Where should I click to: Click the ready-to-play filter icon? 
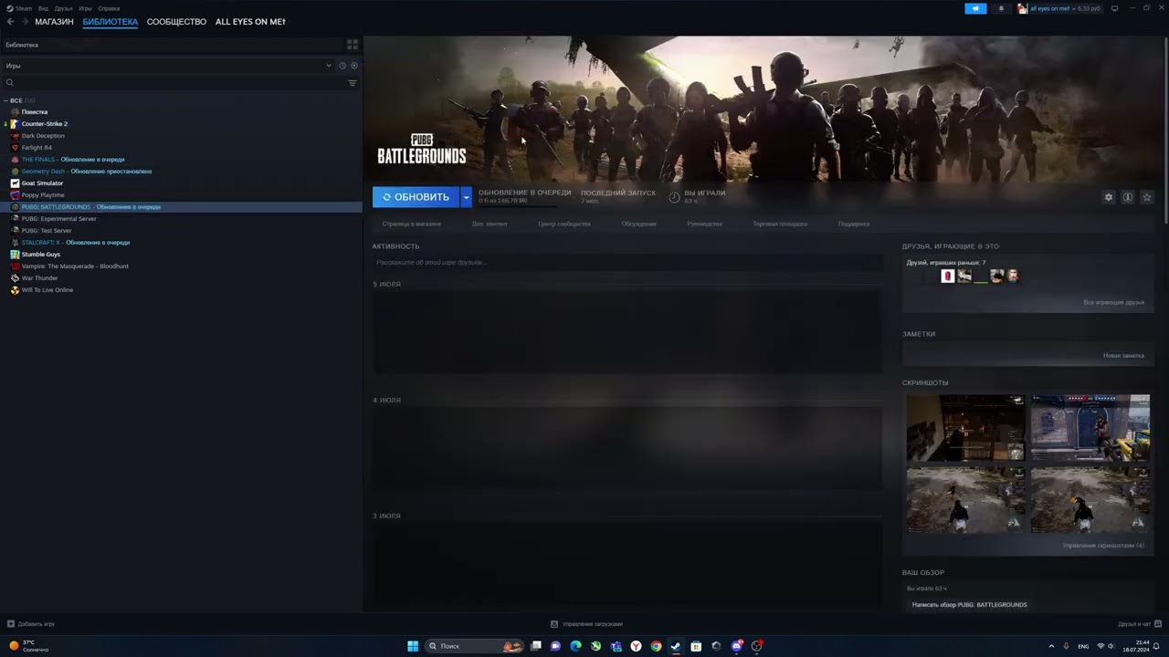(x=354, y=66)
